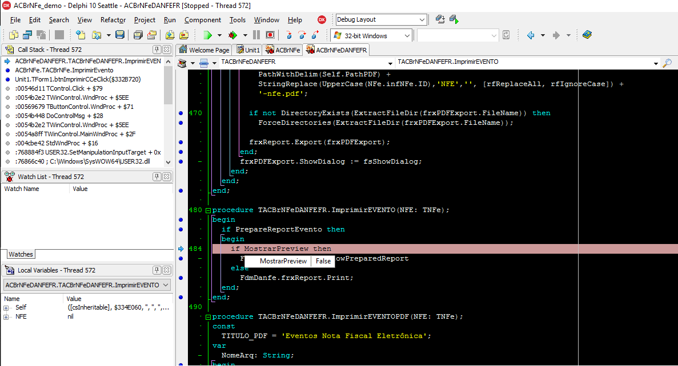This screenshot has height=366, width=678.
Task: Pin the Local Variables panel
Action: click(157, 270)
